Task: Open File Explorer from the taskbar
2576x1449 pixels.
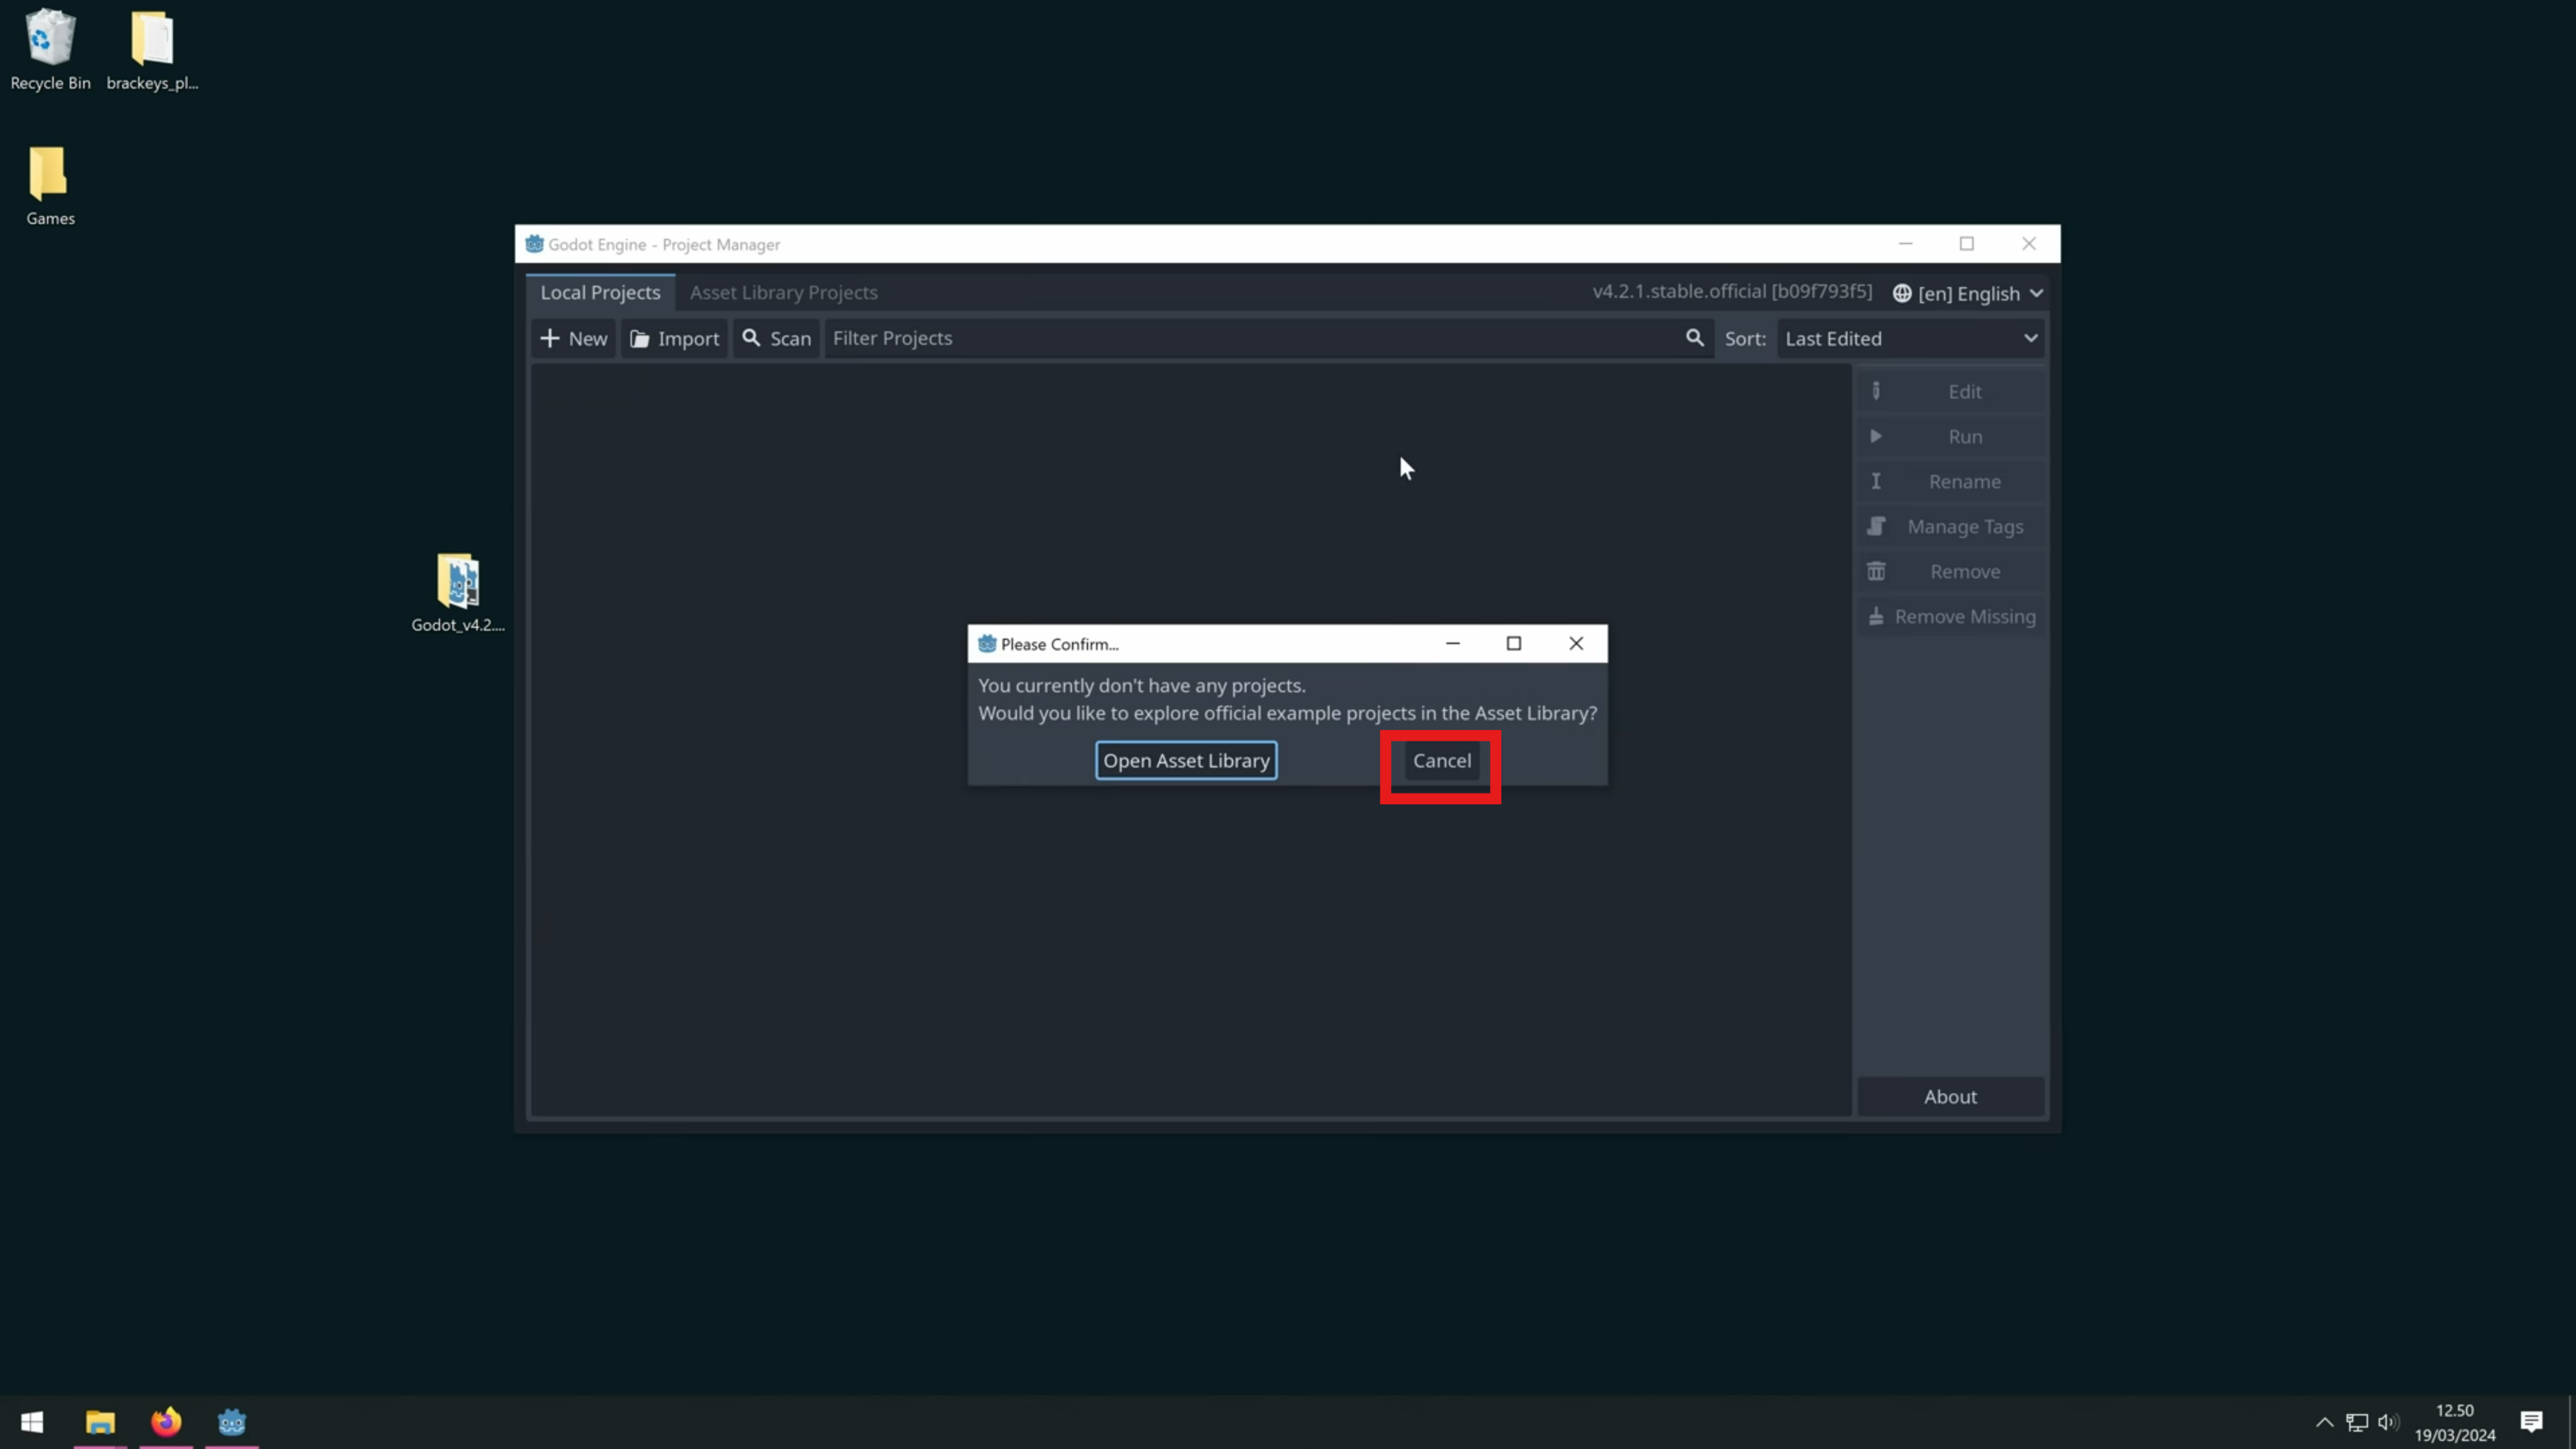Action: pos(100,1421)
